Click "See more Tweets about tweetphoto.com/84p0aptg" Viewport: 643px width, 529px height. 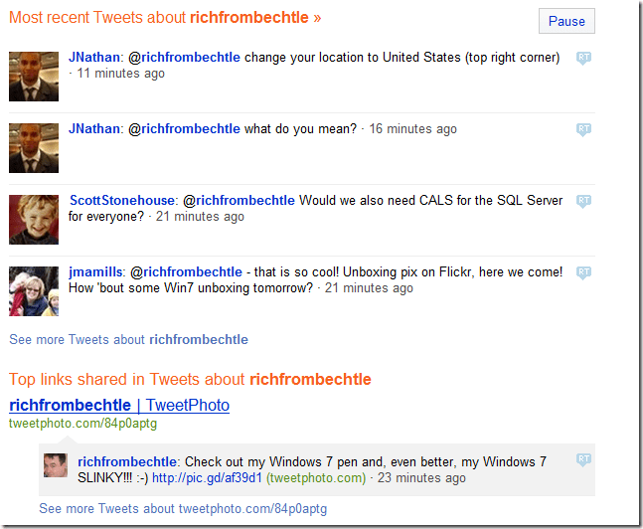coord(183,509)
